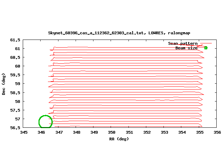Click the RA (deg) axis label

click(x=119, y=139)
